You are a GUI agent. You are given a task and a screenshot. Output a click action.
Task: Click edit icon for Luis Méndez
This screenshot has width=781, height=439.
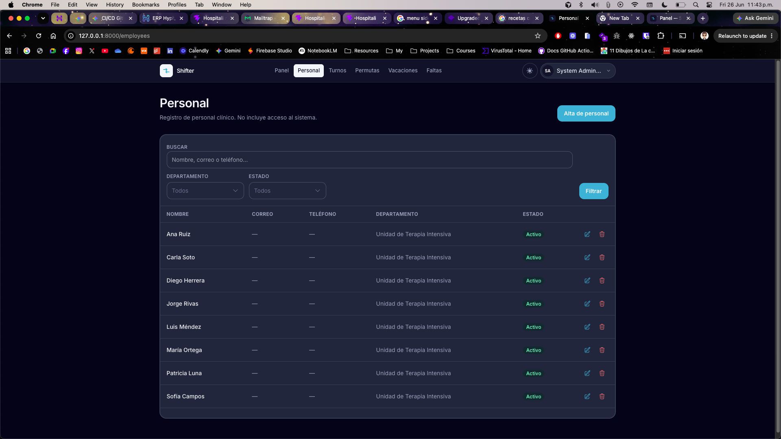pos(587,327)
